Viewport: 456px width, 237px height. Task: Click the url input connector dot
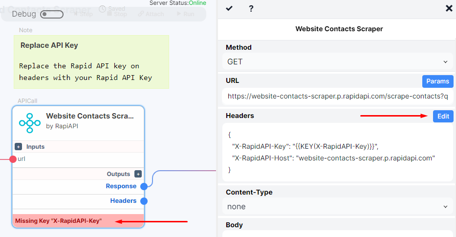[x=13, y=159]
